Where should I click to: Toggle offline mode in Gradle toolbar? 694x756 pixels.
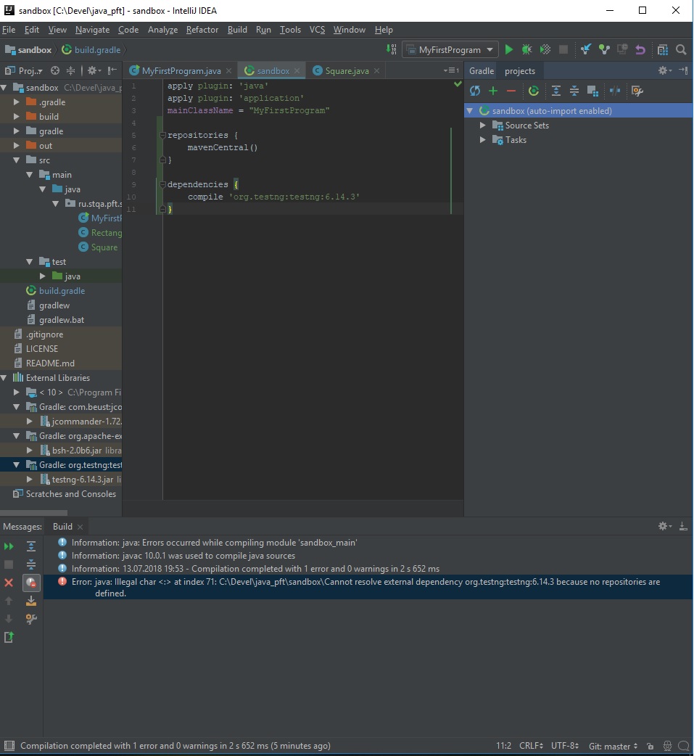tap(615, 91)
